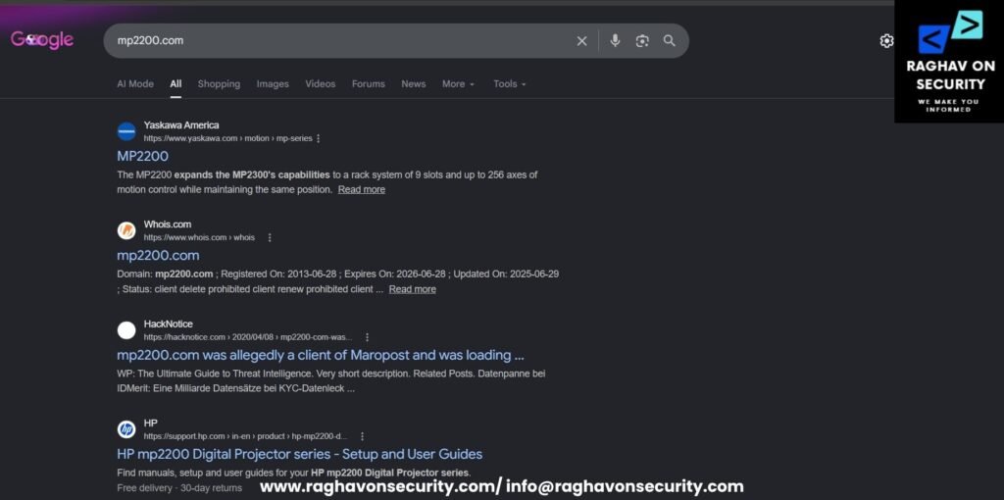Image resolution: width=1004 pixels, height=500 pixels.
Task: Switch to the Videos tab
Action: click(x=321, y=84)
